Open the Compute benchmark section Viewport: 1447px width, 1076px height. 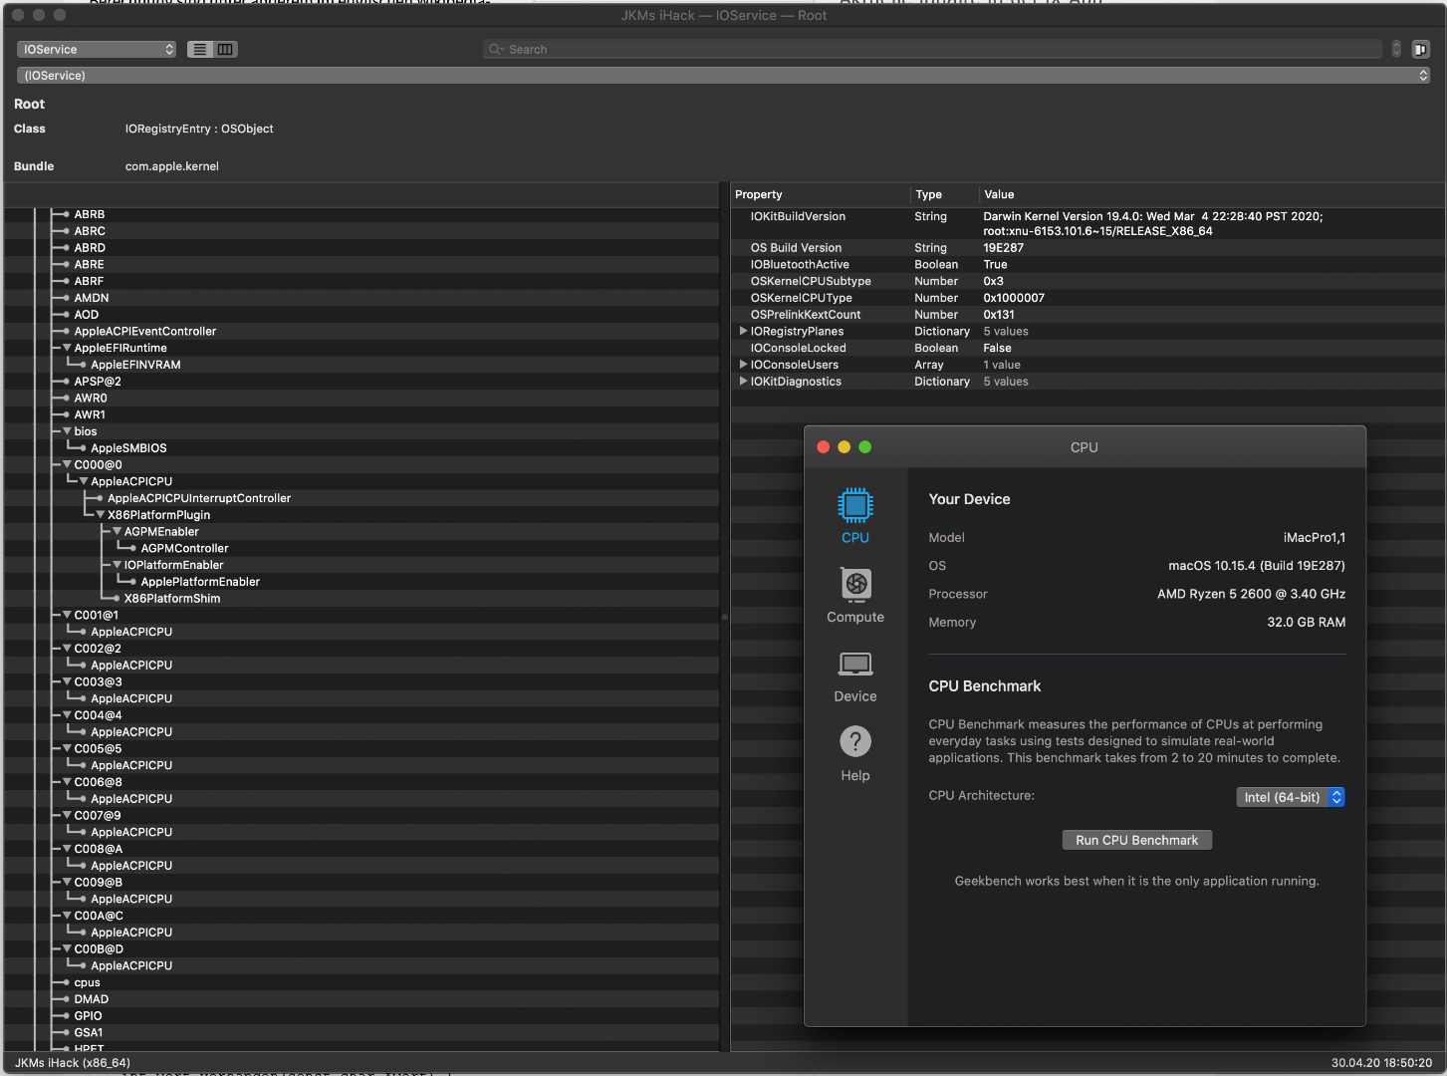pos(854,595)
